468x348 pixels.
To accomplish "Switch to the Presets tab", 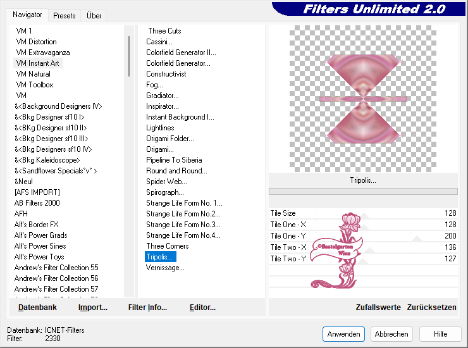I will [65, 16].
